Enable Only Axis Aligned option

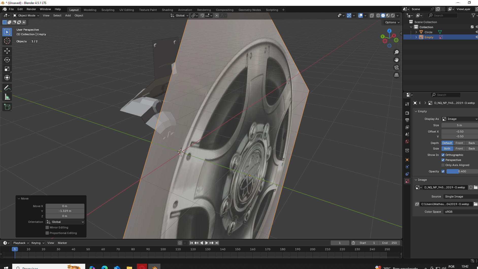[443, 165]
